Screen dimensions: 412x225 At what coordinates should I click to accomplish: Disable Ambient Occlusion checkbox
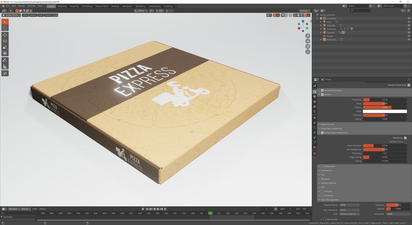click(x=322, y=90)
